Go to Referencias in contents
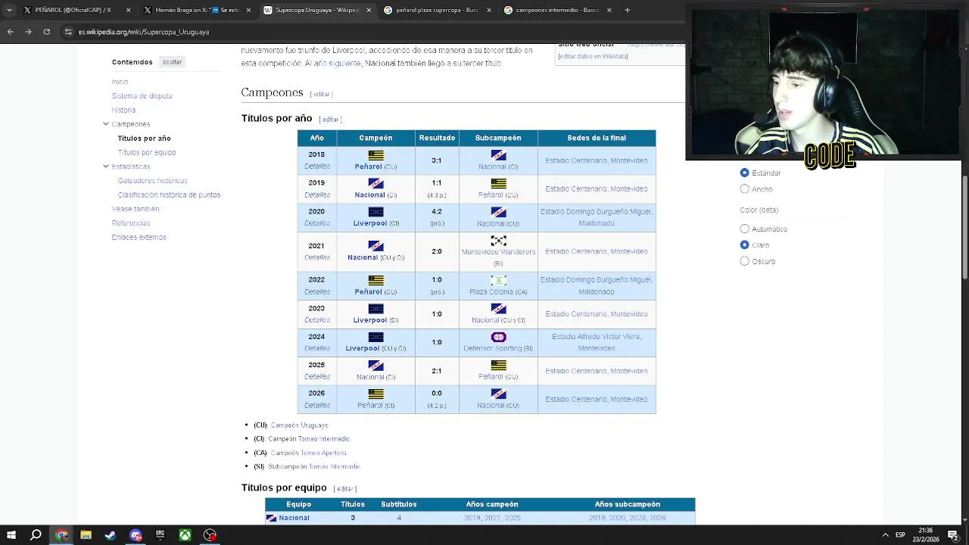 [x=130, y=223]
